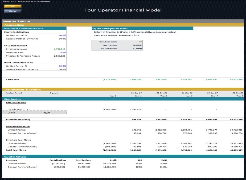Select the Profit Distribution Limited Partner 80,0% cell
The width and height of the screenshot is (246, 180).
[x=62, y=66]
